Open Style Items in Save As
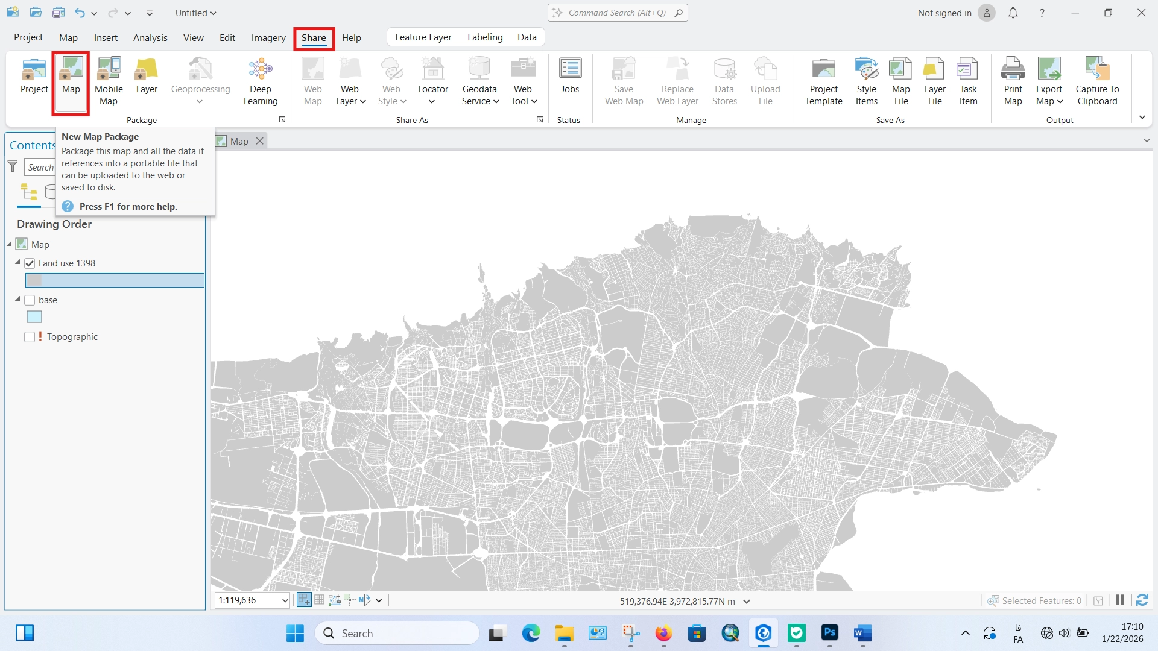The width and height of the screenshot is (1158, 651). [867, 82]
